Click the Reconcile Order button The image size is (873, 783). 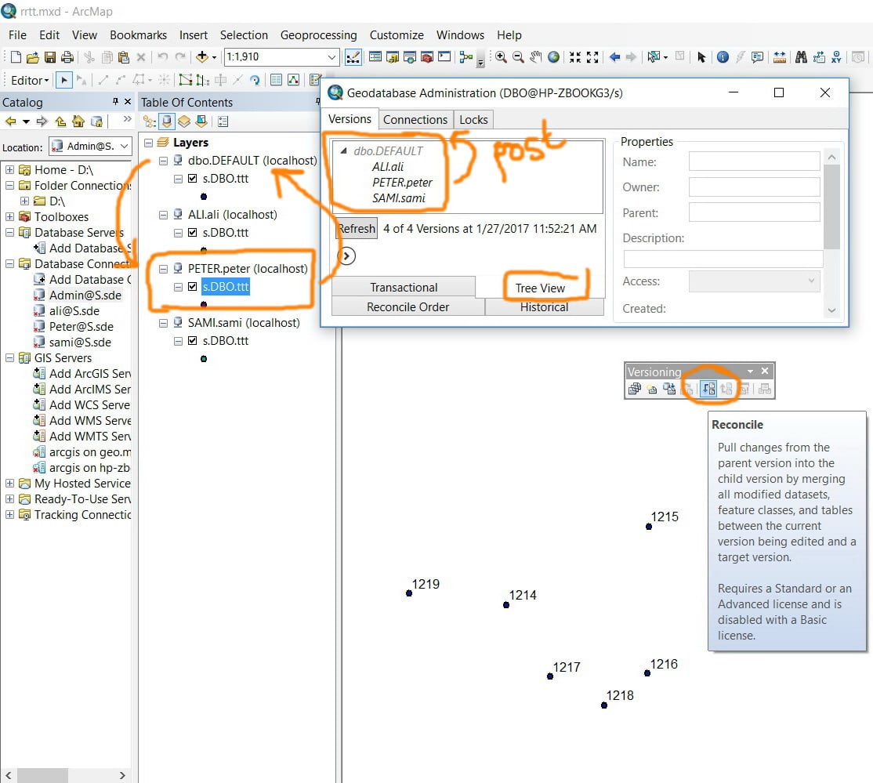(x=408, y=307)
